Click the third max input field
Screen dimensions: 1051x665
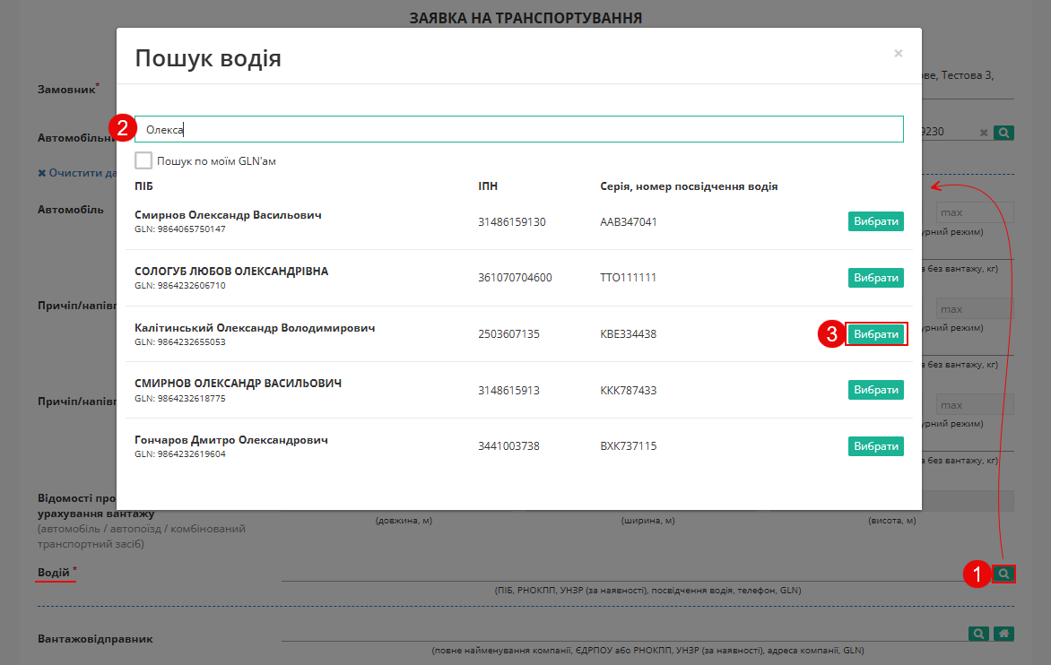975,405
